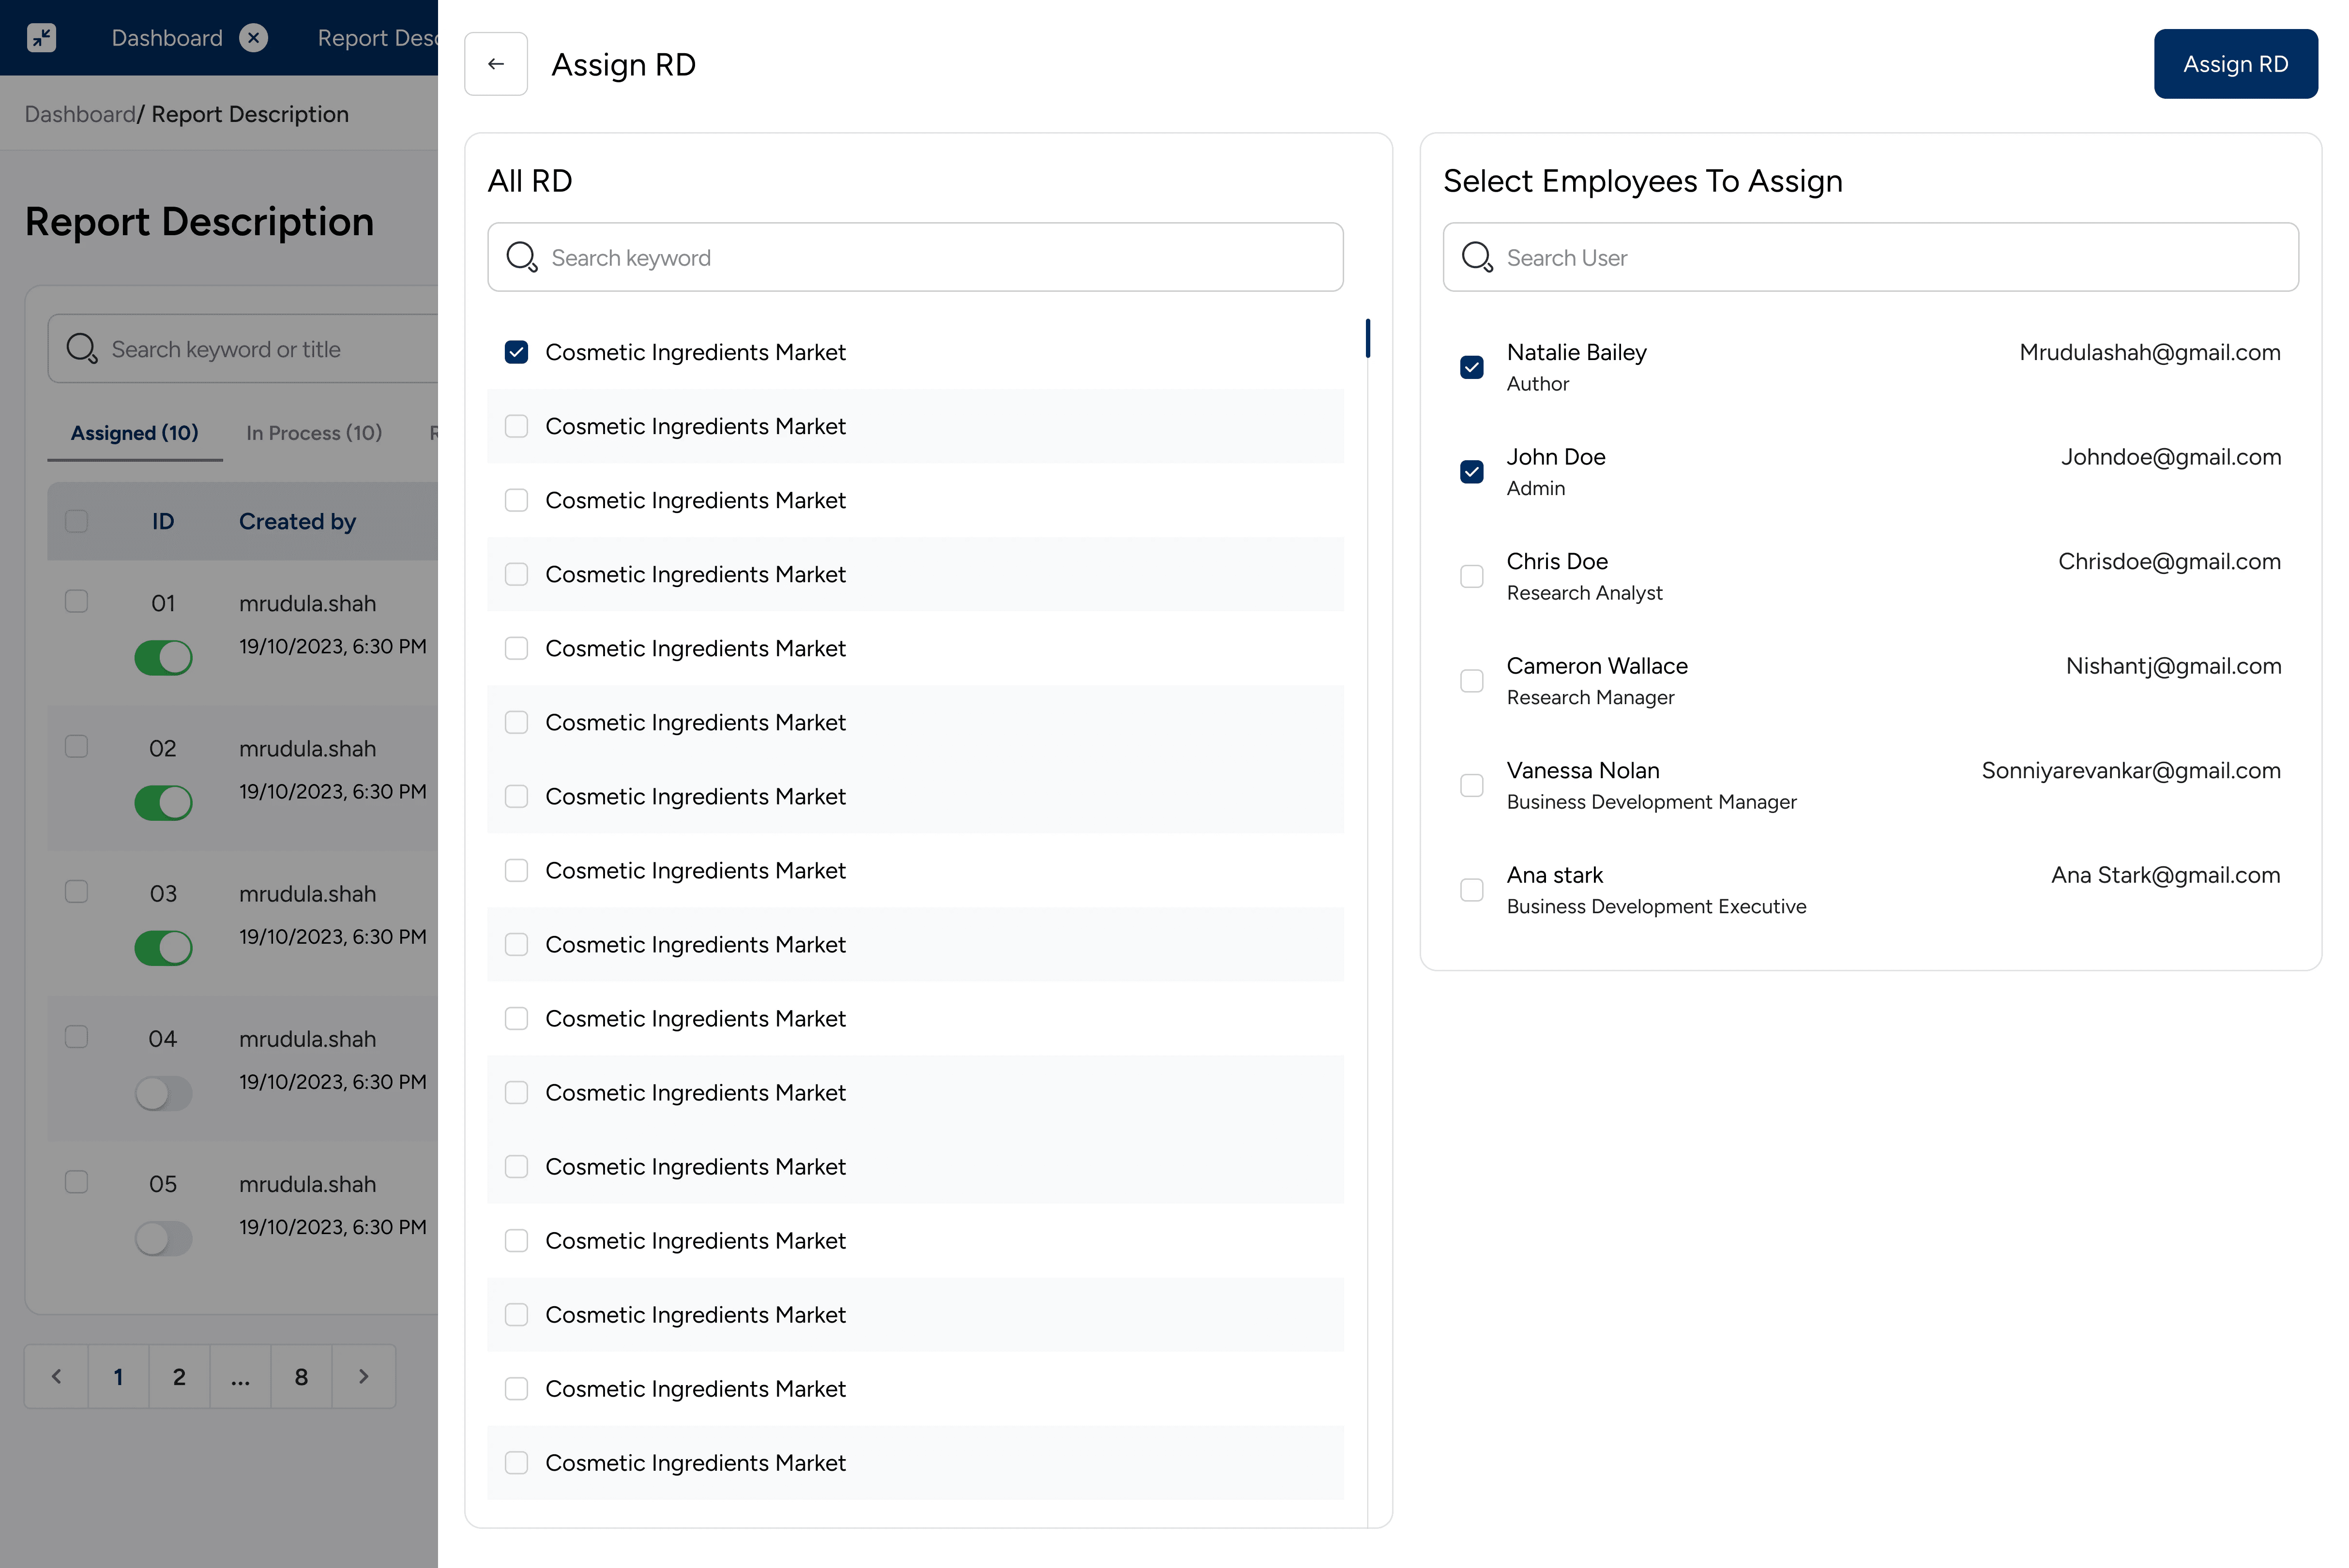Close the Dashboard tab with X icon
This screenshot has width=2349, height=1568.
[254, 38]
